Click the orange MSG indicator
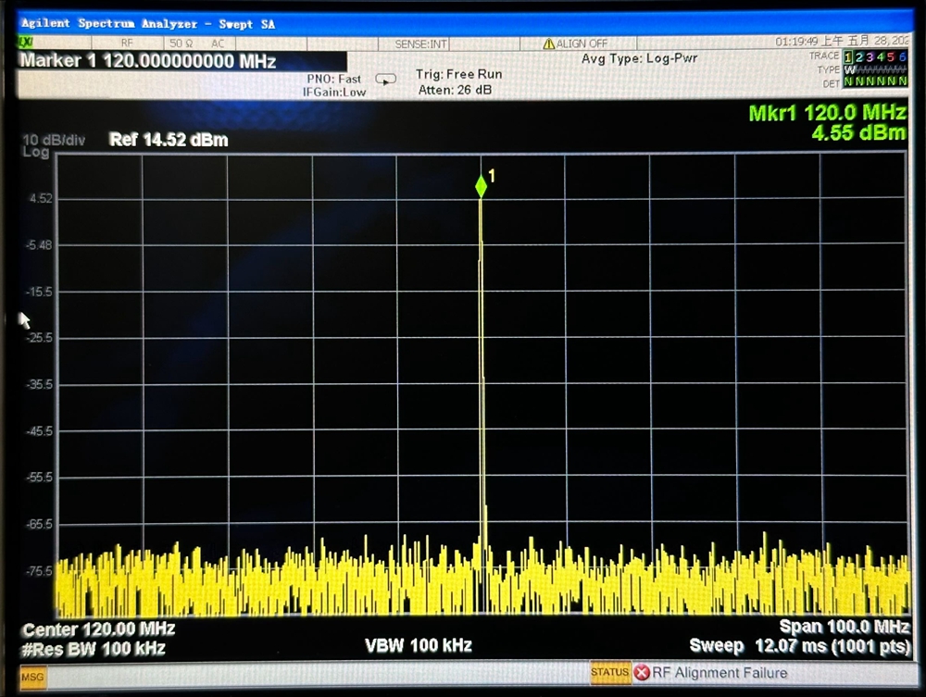Screen dimensions: 926x697 click(x=32, y=678)
